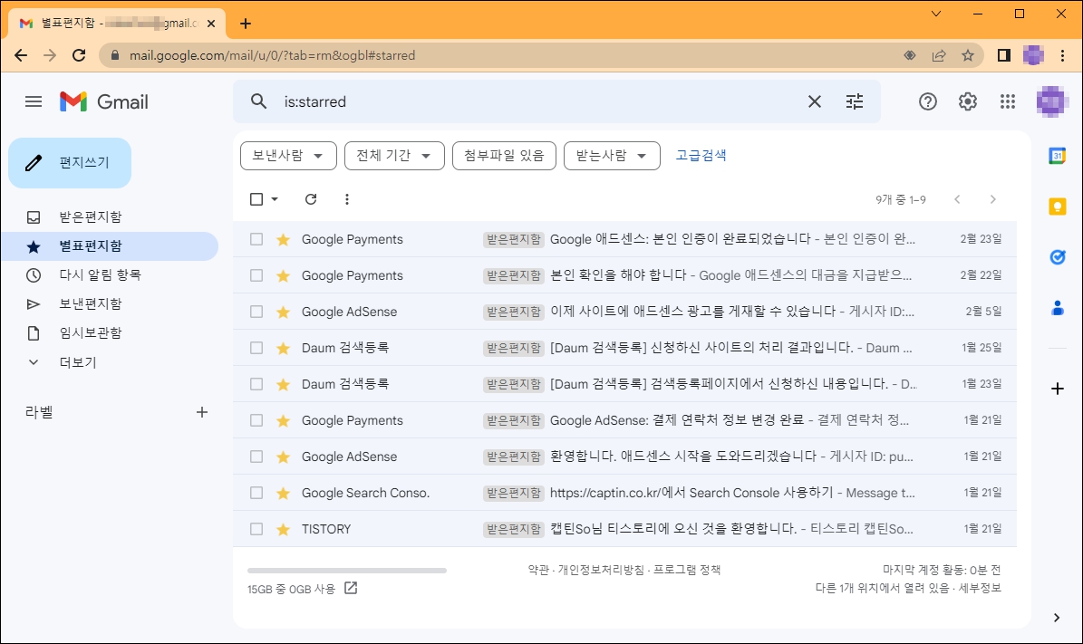Screen dimensions: 1083x644
Task: Go to newer messages arrow
Action: pos(957,198)
